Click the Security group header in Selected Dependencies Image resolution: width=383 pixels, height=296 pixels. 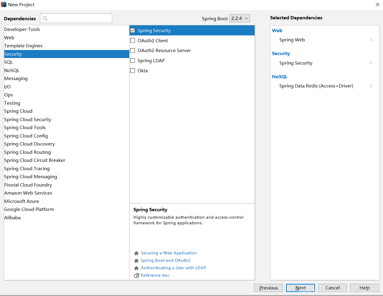(x=281, y=53)
